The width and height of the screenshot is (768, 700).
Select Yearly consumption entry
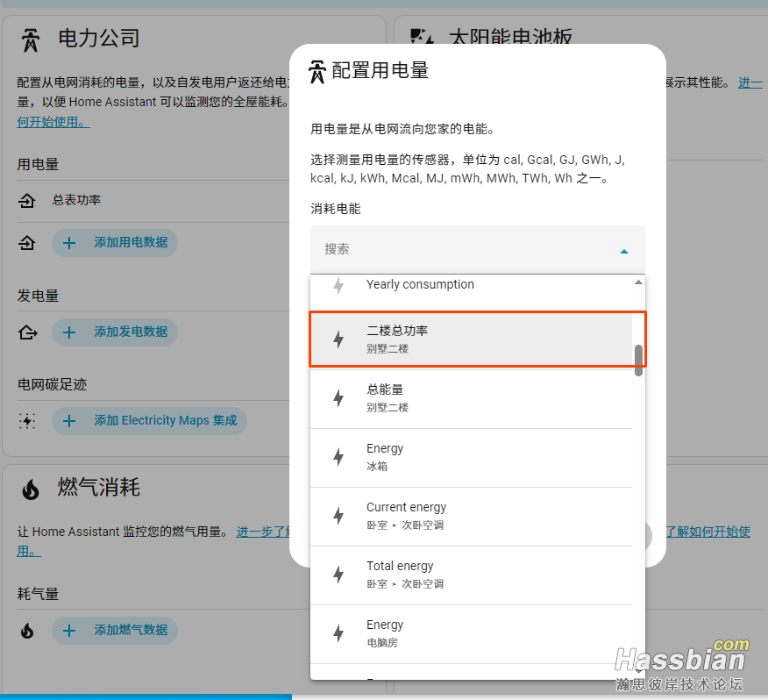[x=473, y=285]
